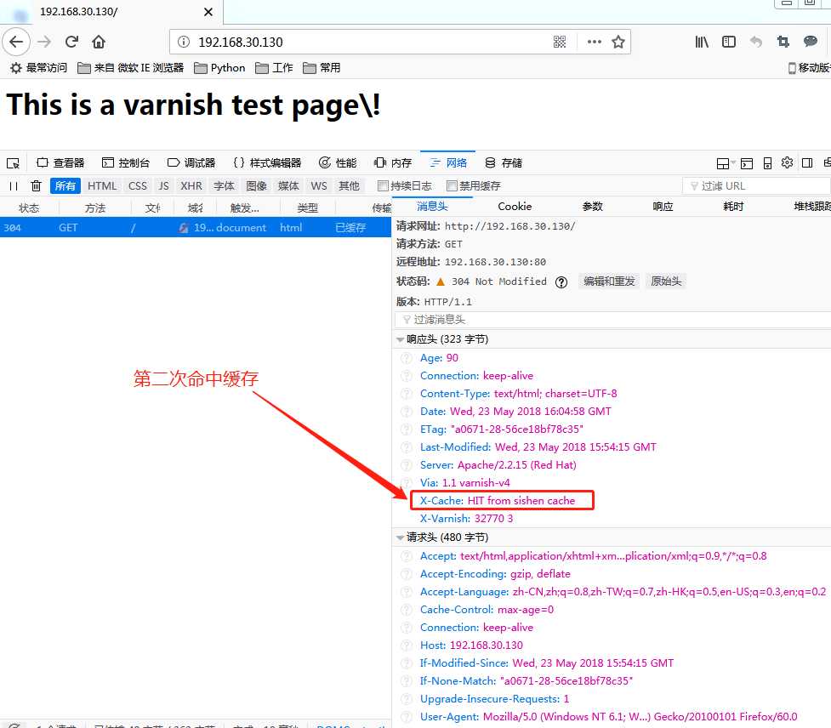Image resolution: width=831 pixels, height=728 pixels.
Task: Open the 工作 bookmarks folder
Action: (x=274, y=68)
